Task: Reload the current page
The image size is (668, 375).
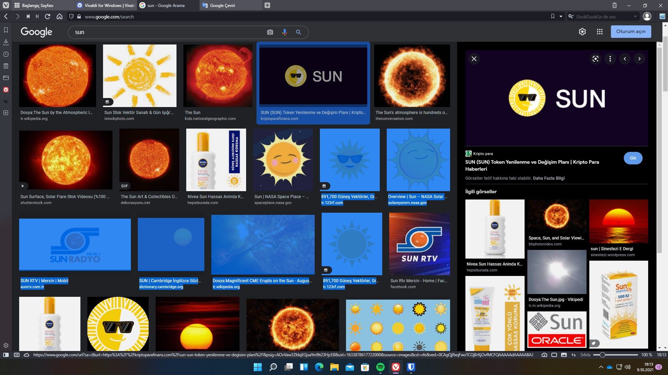Action: (x=48, y=16)
